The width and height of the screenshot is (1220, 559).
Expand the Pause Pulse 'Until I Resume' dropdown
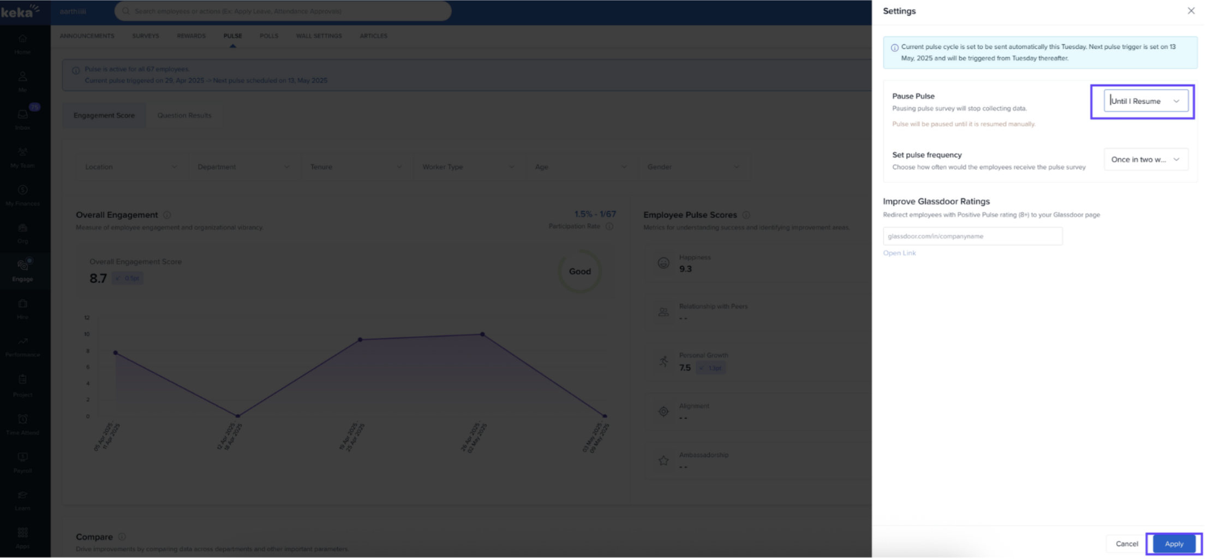(1145, 101)
